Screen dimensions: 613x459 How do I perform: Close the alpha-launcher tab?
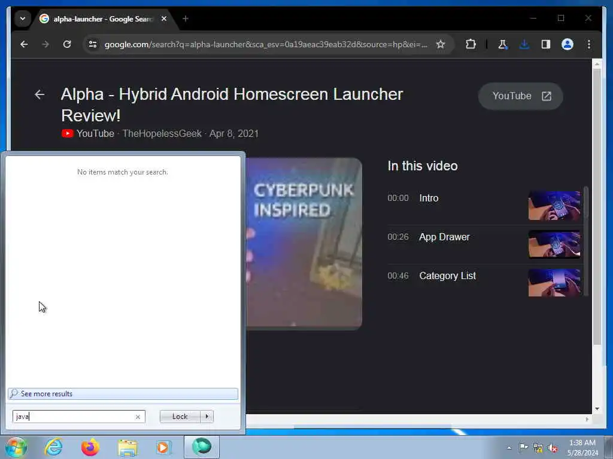click(x=164, y=19)
